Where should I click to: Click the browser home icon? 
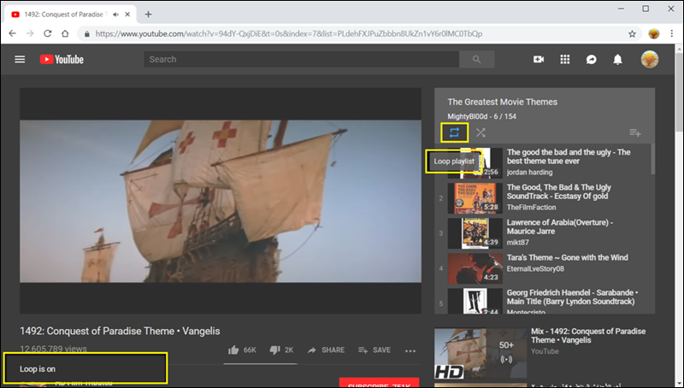(x=65, y=33)
